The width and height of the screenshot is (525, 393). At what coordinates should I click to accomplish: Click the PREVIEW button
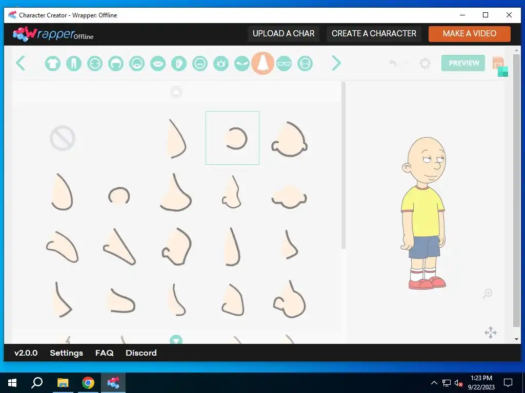(463, 63)
